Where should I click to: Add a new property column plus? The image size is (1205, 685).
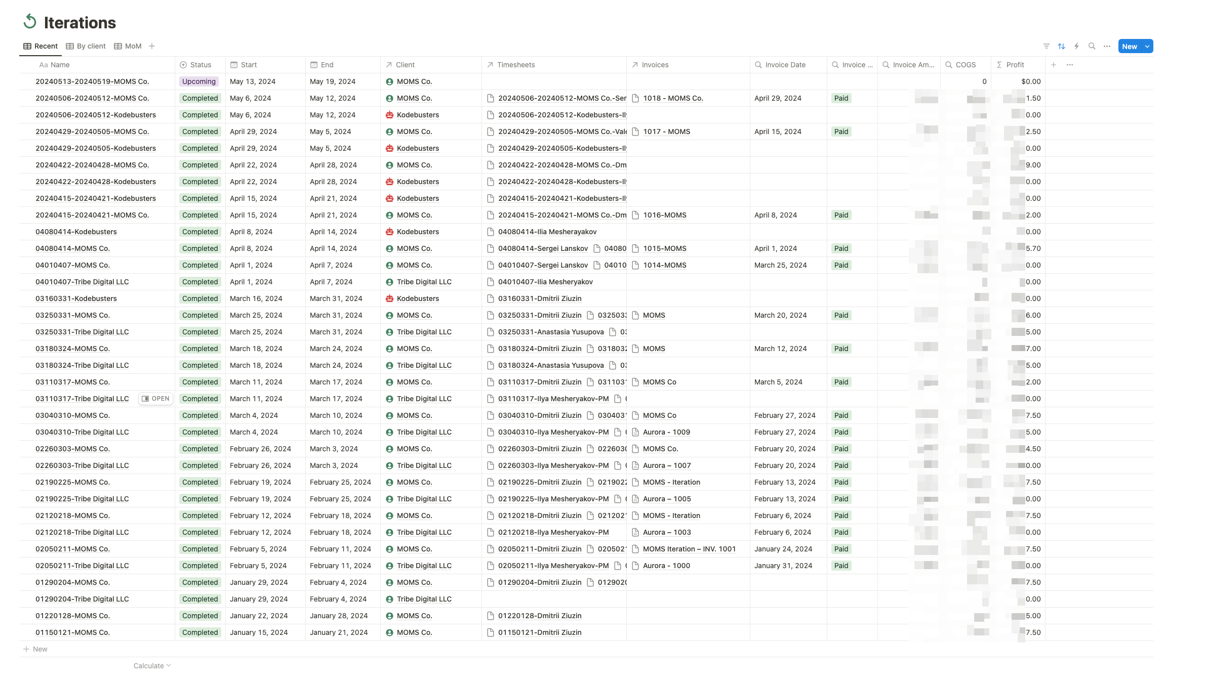coord(1054,65)
